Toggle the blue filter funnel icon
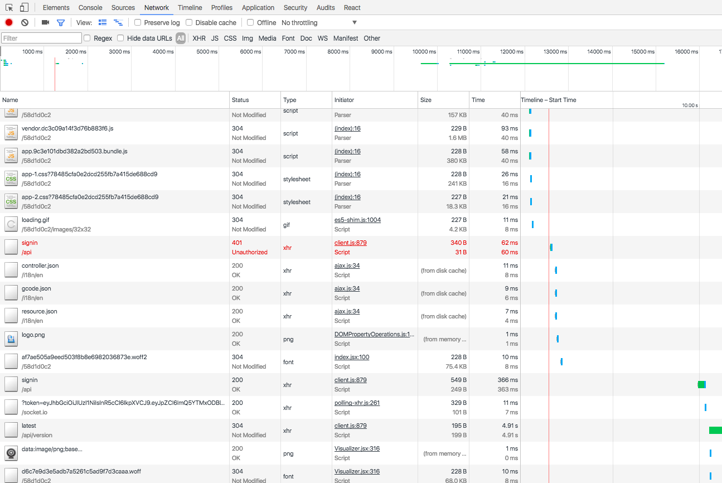The height and width of the screenshot is (483, 722). [x=61, y=23]
